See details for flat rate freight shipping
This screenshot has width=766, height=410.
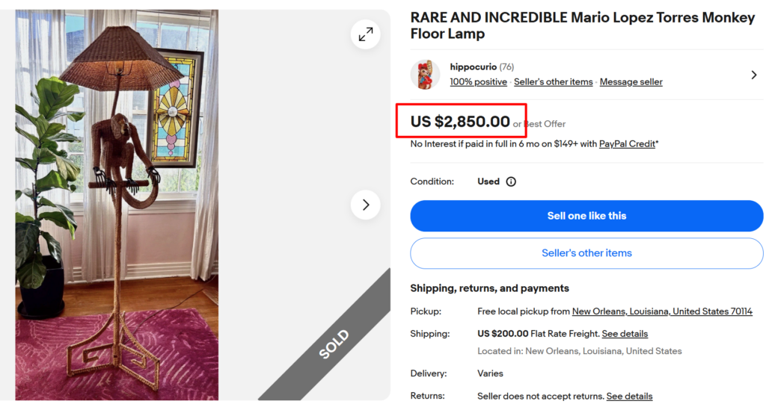(x=625, y=334)
